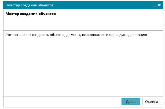The image size is (165, 109).
Task: Click the footer area left of Далее
Action: [x=62, y=102]
